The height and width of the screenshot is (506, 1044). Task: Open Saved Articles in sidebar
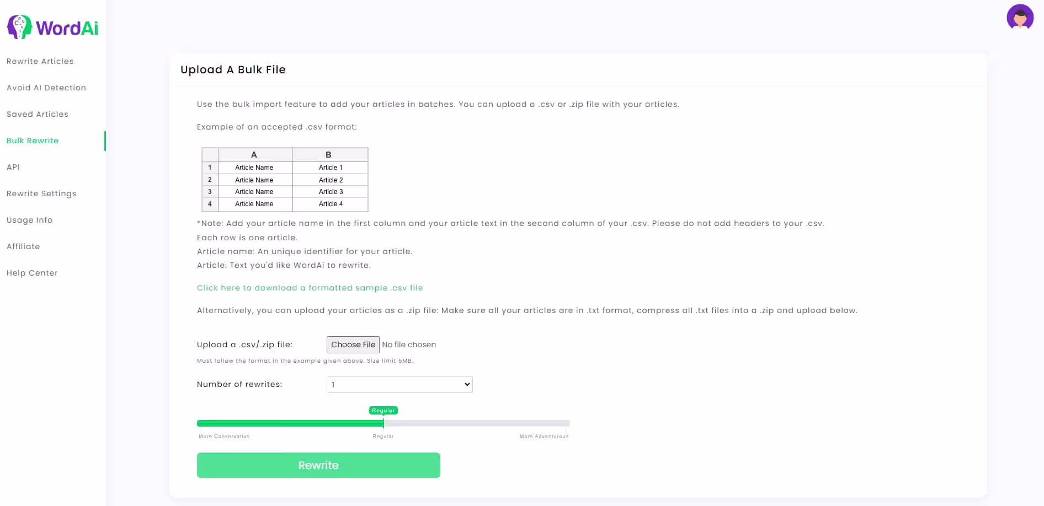click(38, 114)
